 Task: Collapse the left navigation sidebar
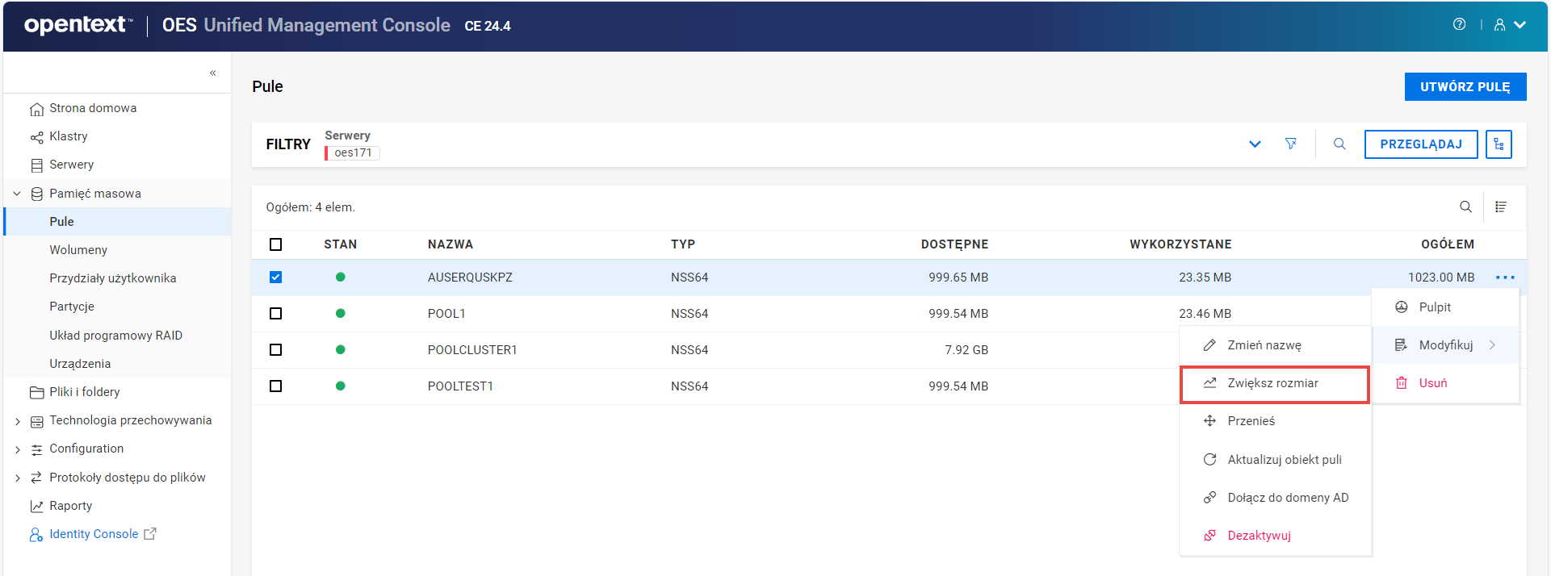(x=213, y=73)
